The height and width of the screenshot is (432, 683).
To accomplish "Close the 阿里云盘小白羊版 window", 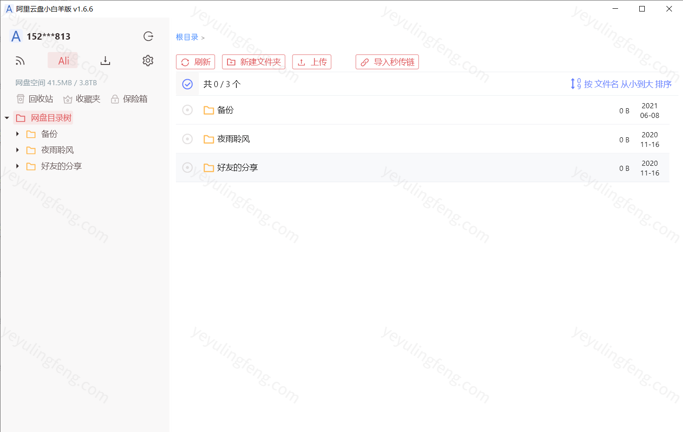I will [669, 9].
